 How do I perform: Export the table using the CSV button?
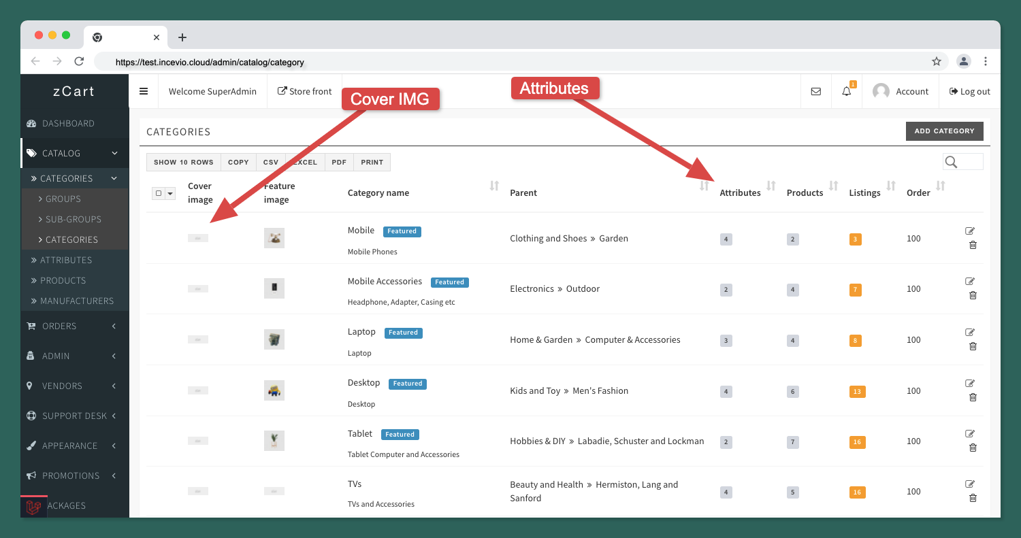(x=271, y=162)
